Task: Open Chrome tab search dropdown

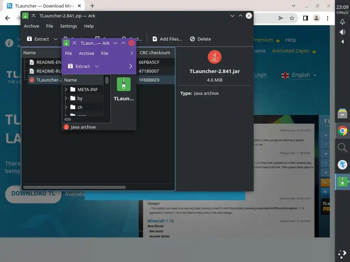Action: (x=294, y=6)
